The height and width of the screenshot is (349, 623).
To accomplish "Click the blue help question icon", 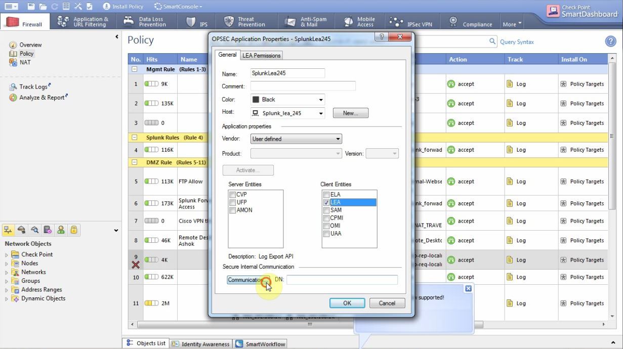I will (x=610, y=42).
